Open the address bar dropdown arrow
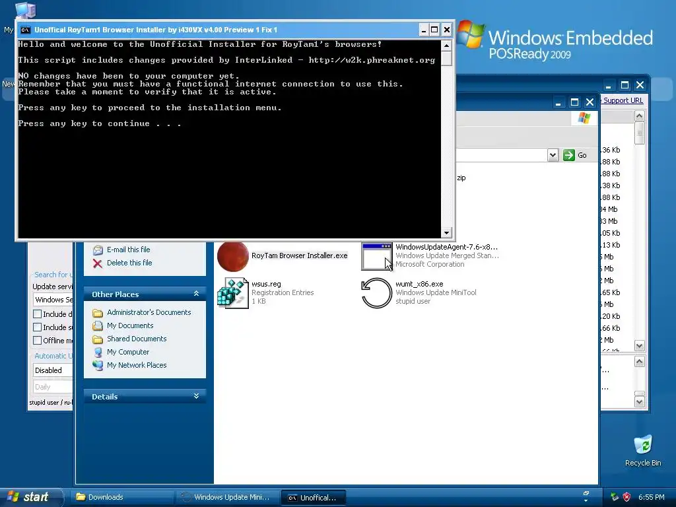Image resolution: width=676 pixels, height=507 pixels. tap(553, 155)
